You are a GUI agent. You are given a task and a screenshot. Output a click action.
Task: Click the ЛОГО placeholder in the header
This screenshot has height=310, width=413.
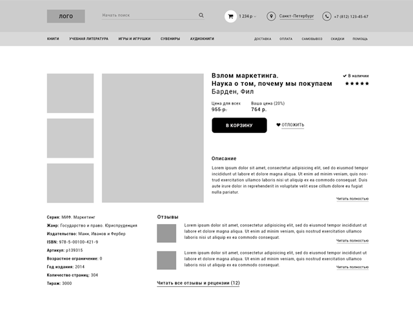(x=66, y=16)
